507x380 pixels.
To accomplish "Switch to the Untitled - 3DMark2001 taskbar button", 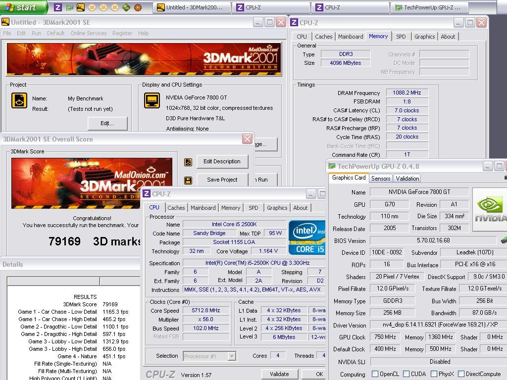I will tap(192, 7).
